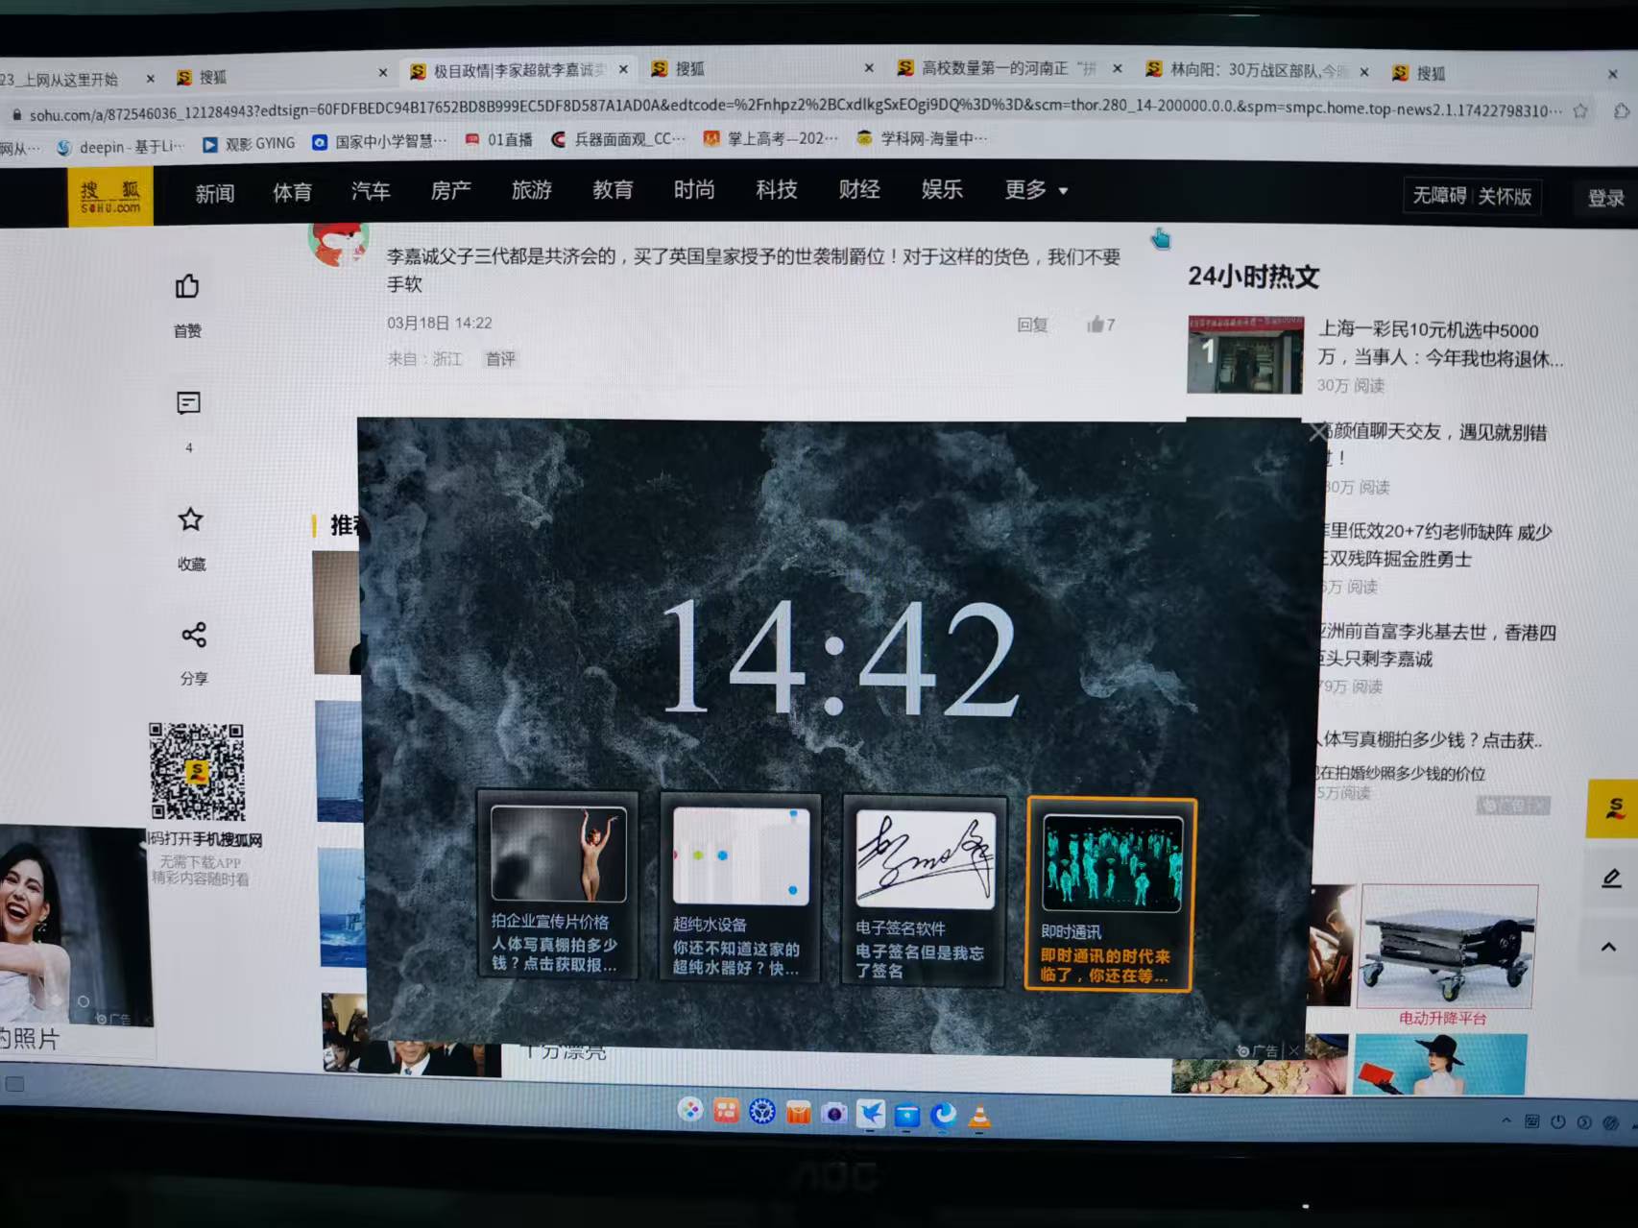The height and width of the screenshot is (1228, 1638).
Task: Click the scroll-to-top arrow on right edge
Action: tap(1608, 947)
